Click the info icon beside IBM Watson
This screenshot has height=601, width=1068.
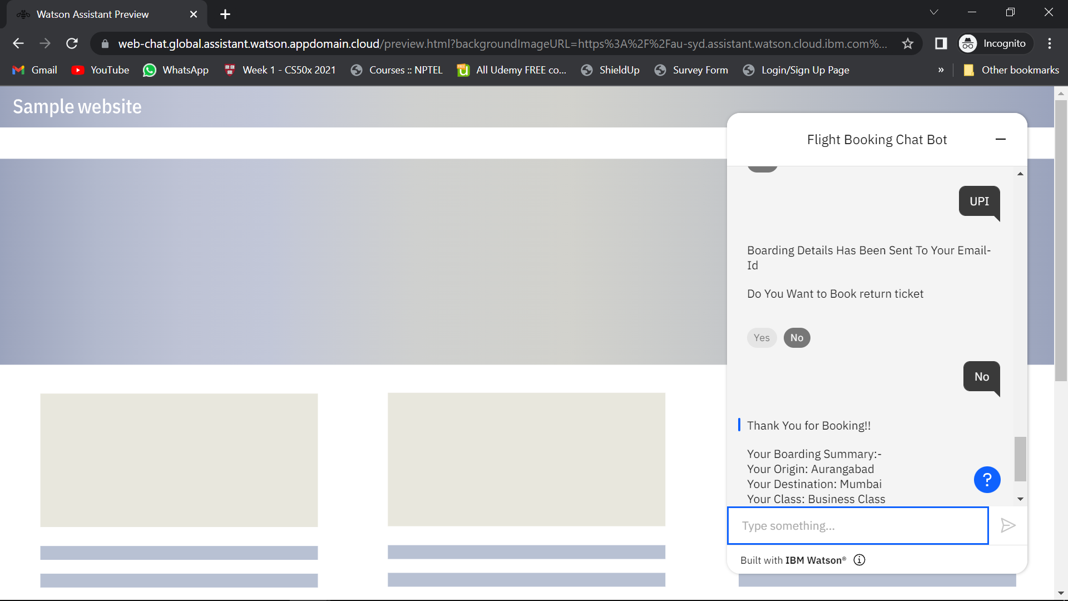[859, 560]
